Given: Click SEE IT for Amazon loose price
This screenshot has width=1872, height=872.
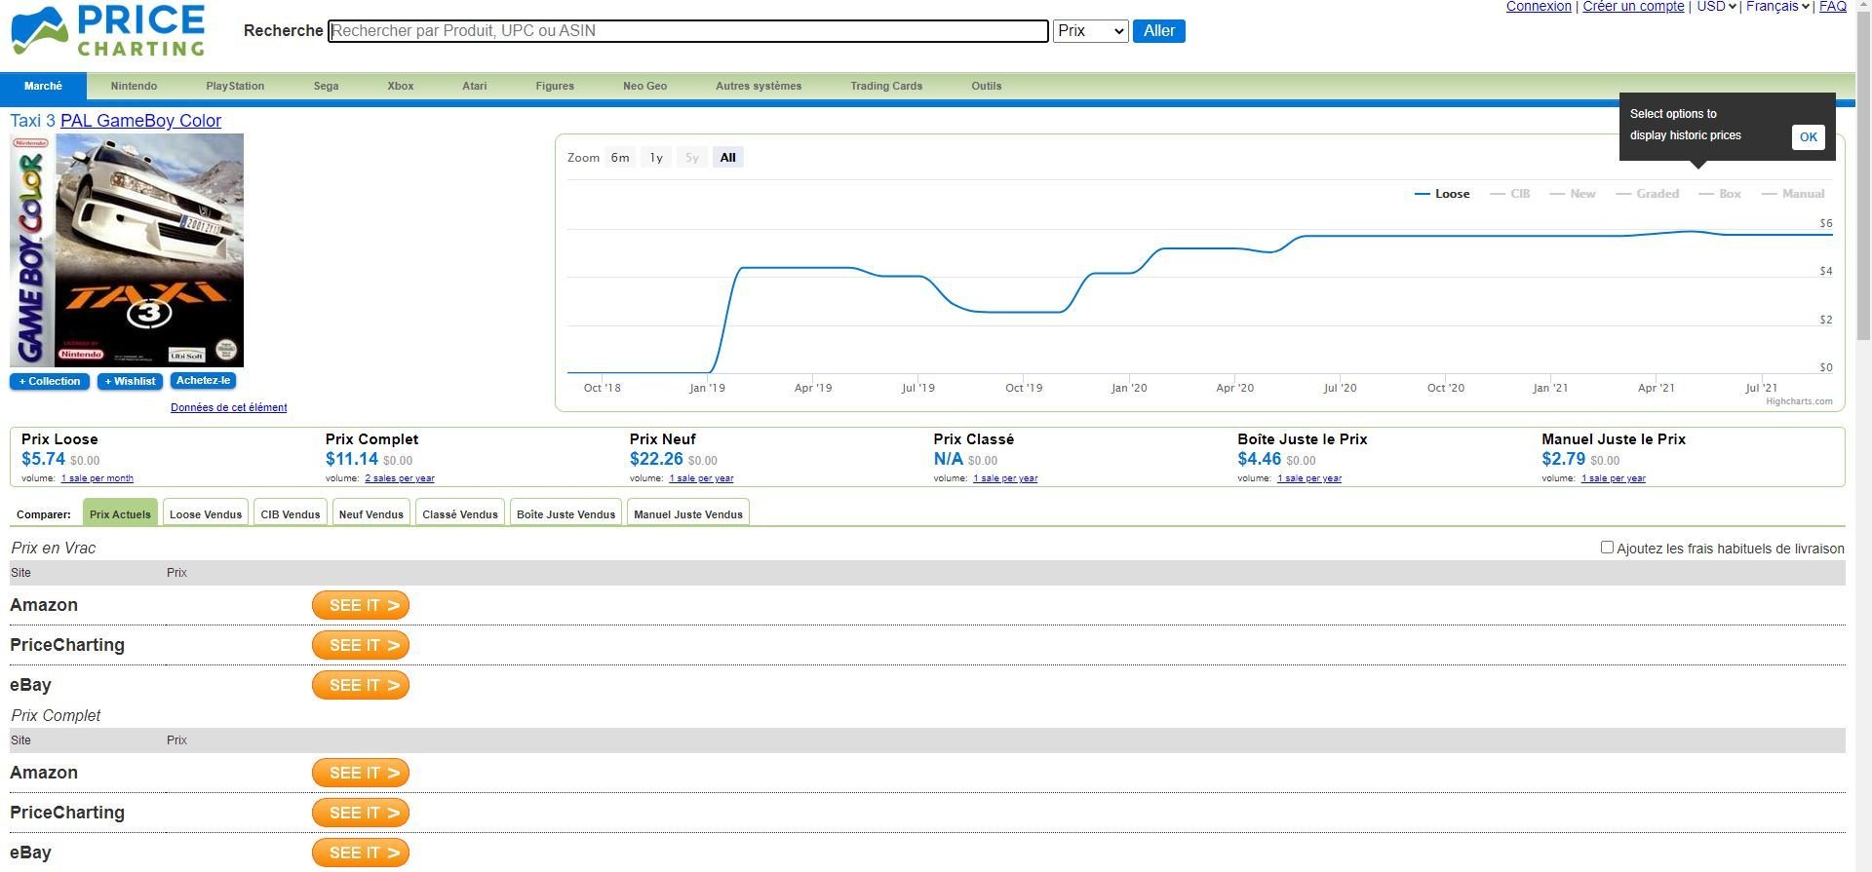Looking at the screenshot, I should coord(361,605).
